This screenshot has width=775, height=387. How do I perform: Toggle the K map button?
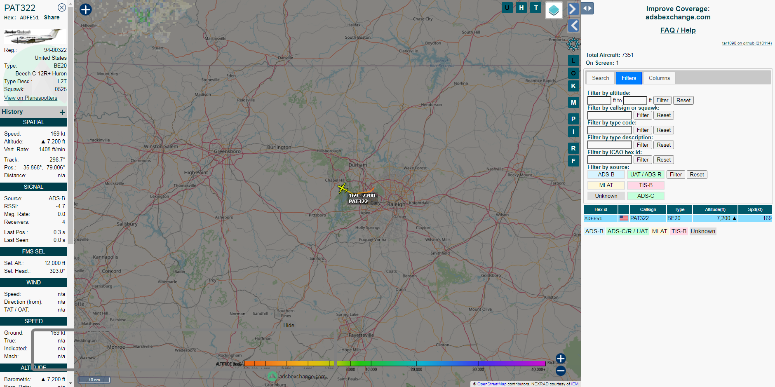(x=573, y=86)
